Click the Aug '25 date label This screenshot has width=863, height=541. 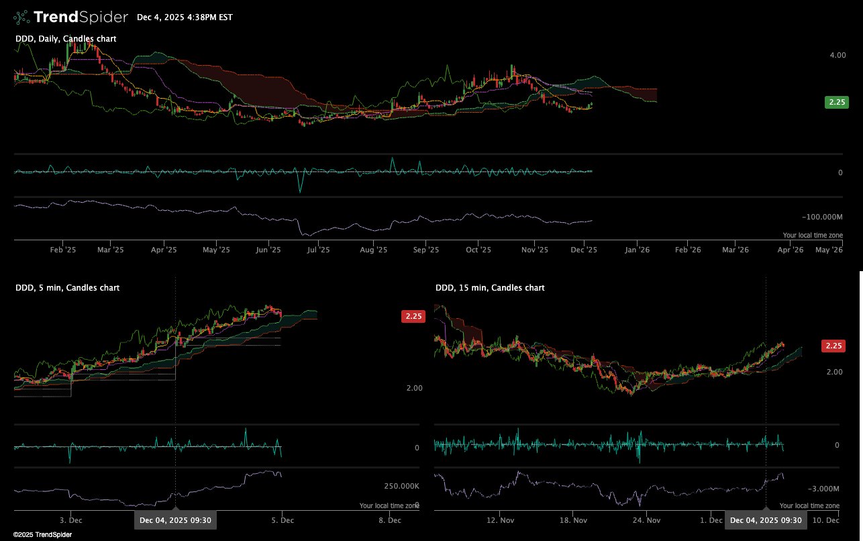[x=374, y=250]
